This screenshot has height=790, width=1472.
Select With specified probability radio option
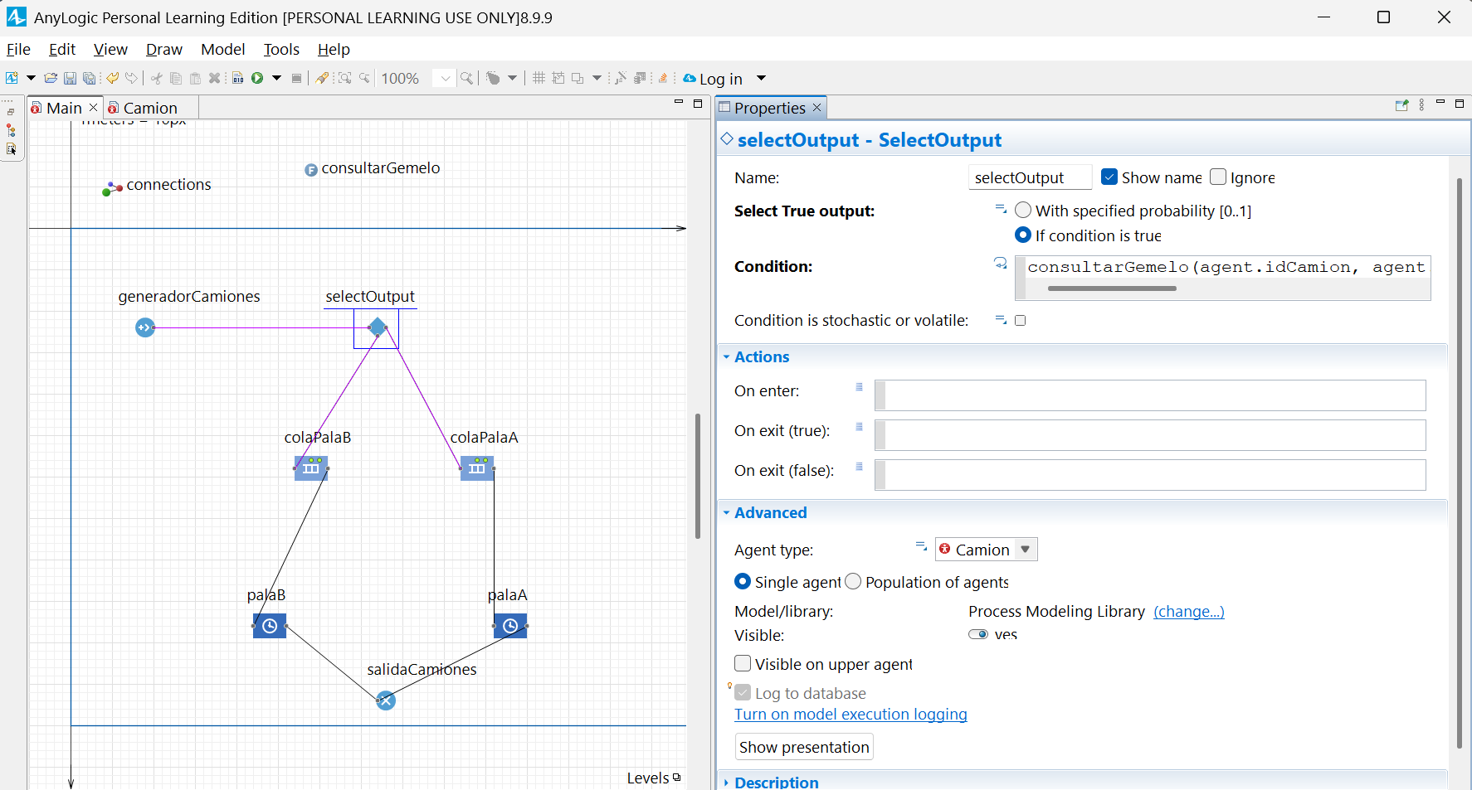1023,210
